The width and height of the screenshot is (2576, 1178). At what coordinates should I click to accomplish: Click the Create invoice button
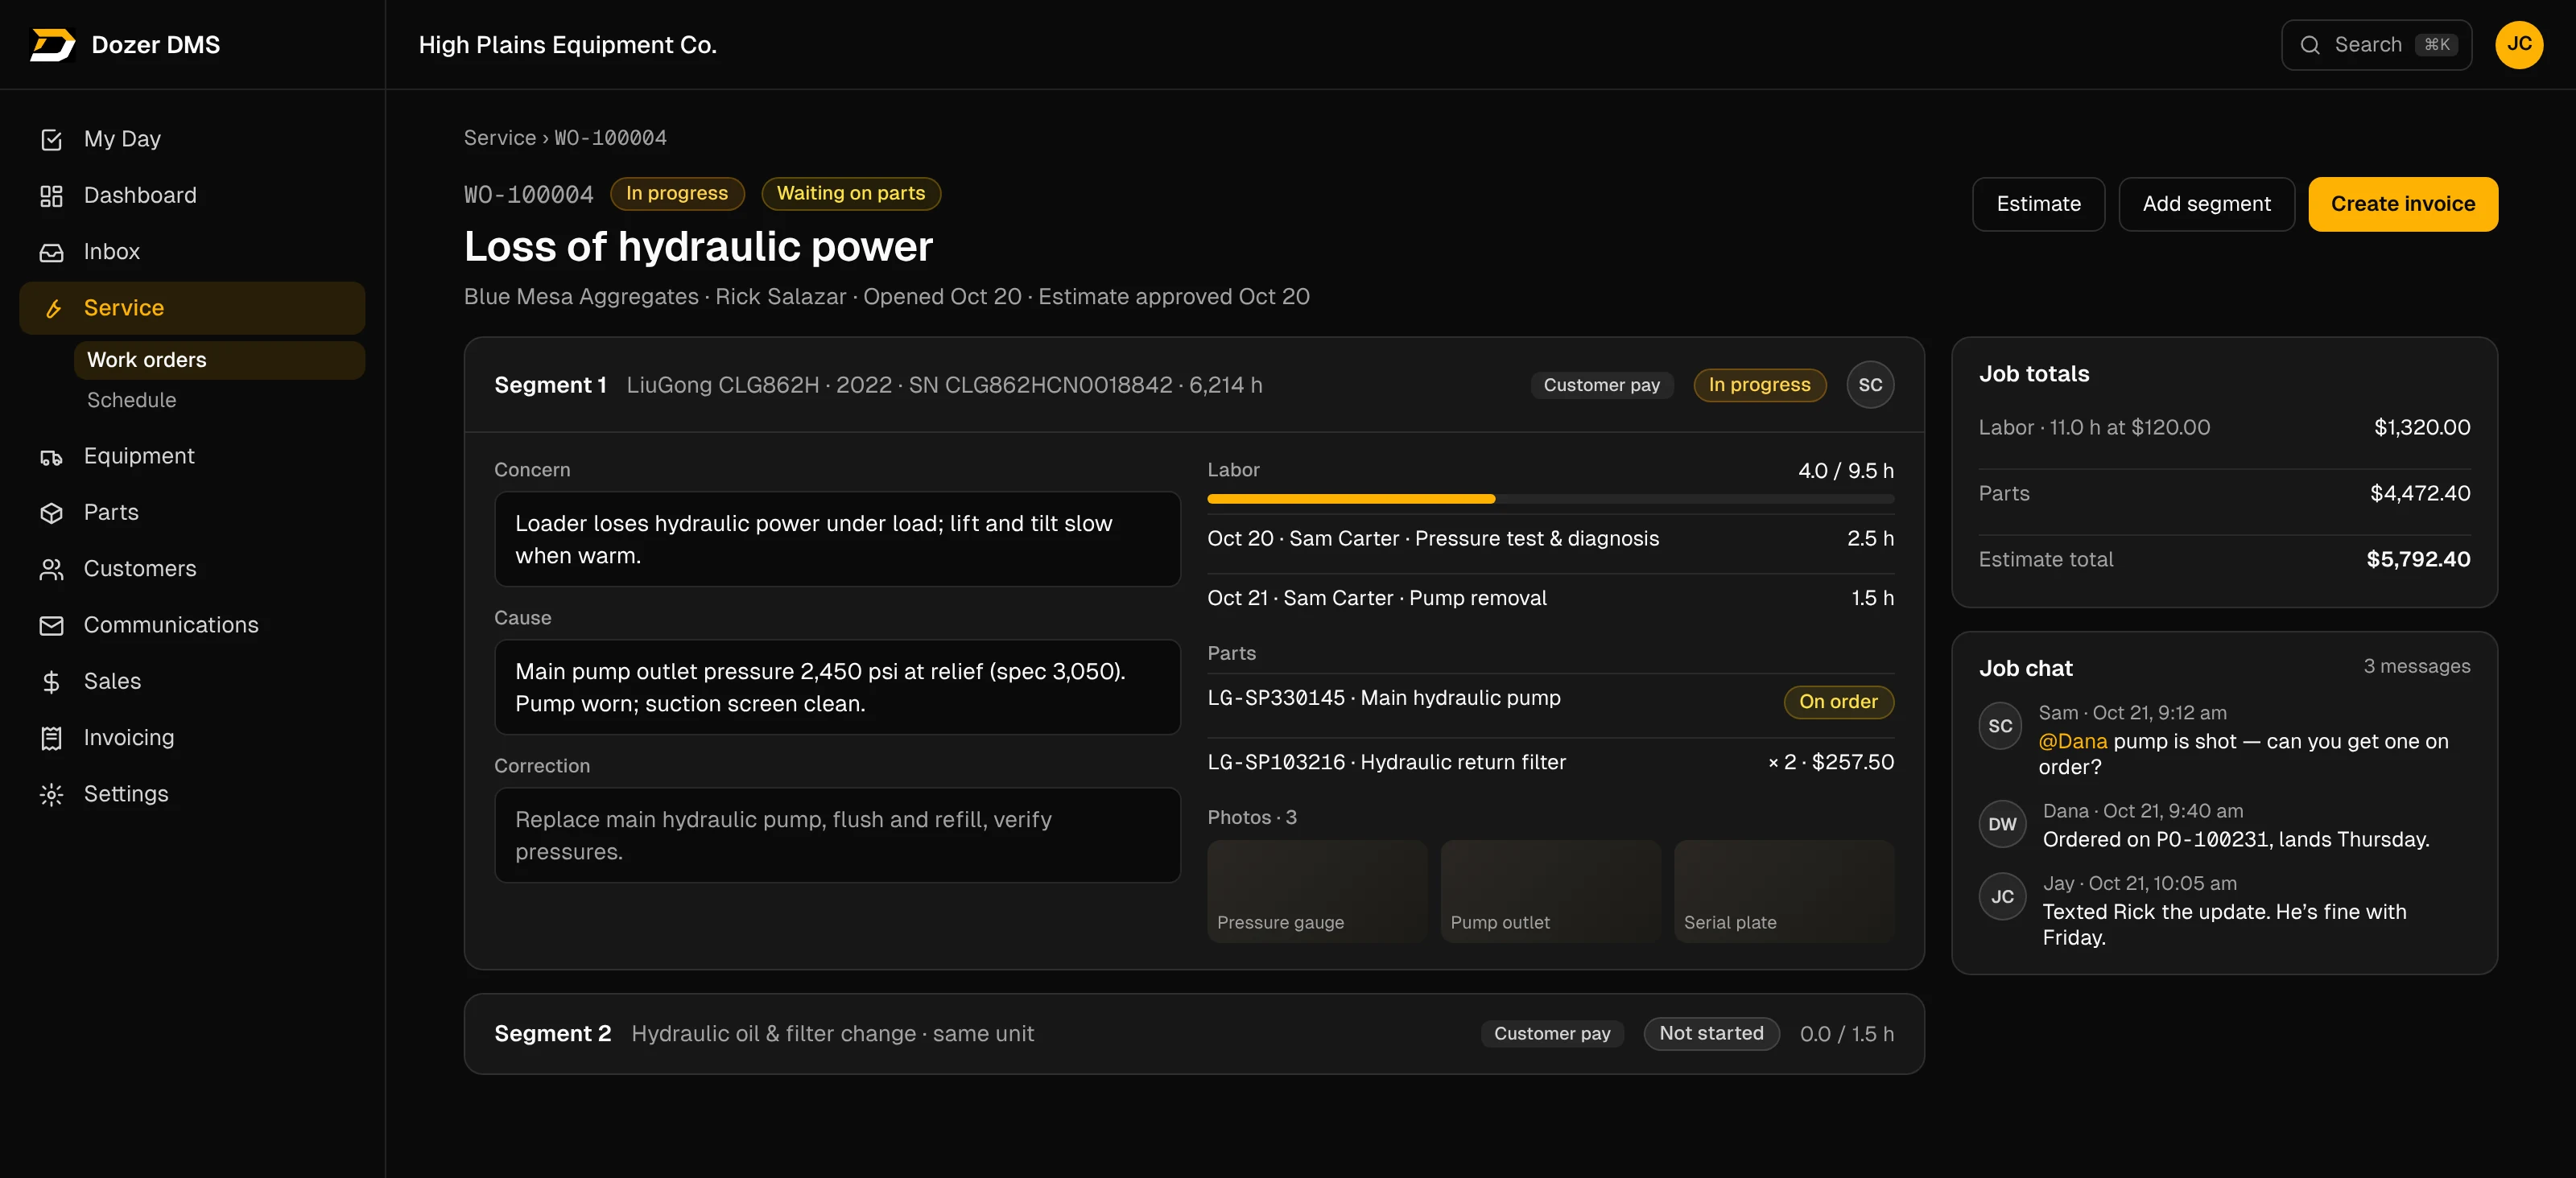pos(2402,204)
